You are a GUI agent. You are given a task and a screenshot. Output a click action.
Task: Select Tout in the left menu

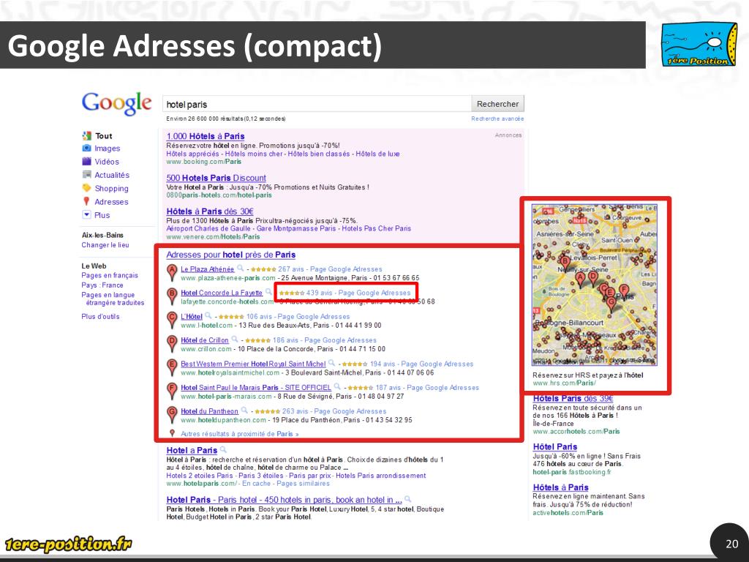coord(104,135)
